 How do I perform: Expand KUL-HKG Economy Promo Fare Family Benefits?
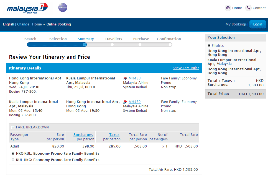click(x=13, y=160)
